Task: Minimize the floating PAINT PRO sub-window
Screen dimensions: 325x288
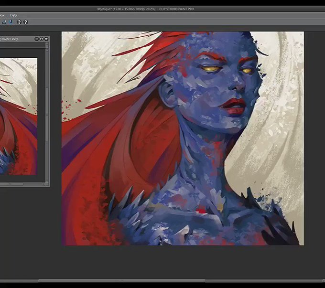Action: 37,39
